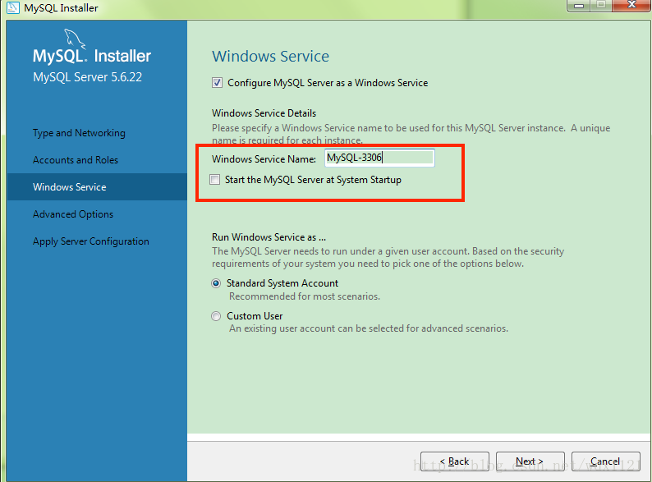Enable Start the MySQL Server at System Startup
The image size is (652, 482).
pos(215,180)
